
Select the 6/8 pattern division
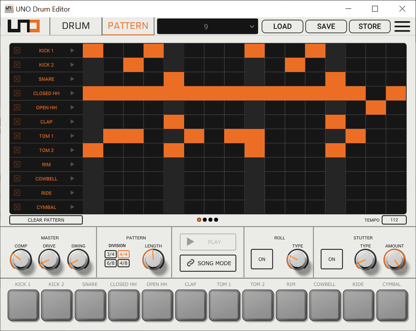coord(110,263)
